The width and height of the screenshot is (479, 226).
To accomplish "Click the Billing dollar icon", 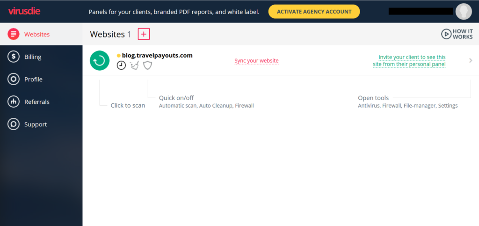I will pos(14,57).
